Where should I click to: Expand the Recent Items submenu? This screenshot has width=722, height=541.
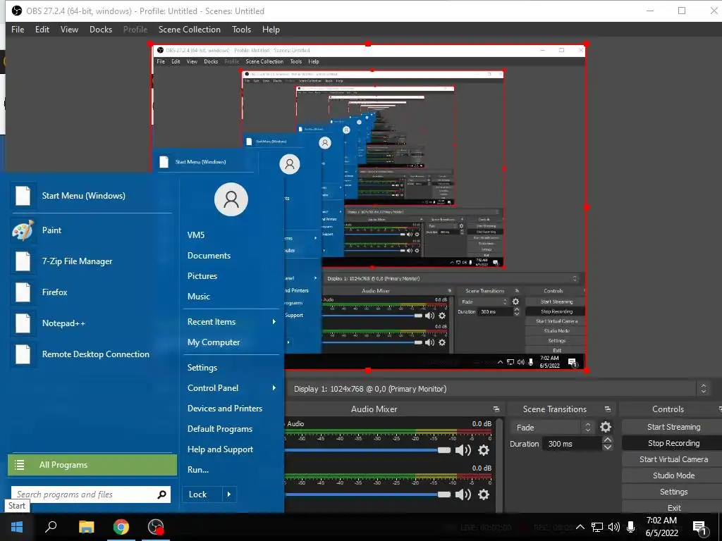click(x=274, y=322)
